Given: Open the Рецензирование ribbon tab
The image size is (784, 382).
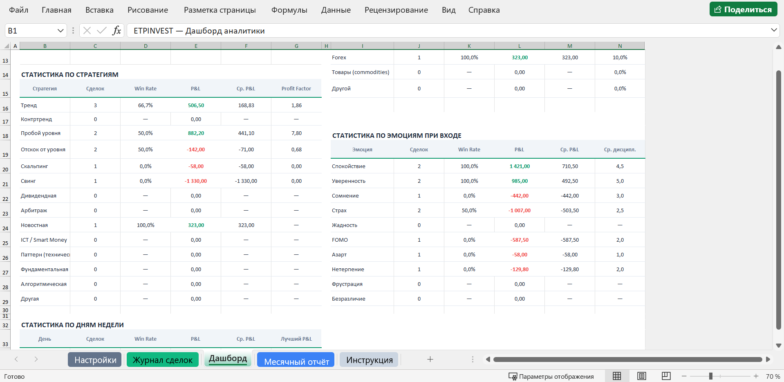Looking at the screenshot, I should [396, 10].
